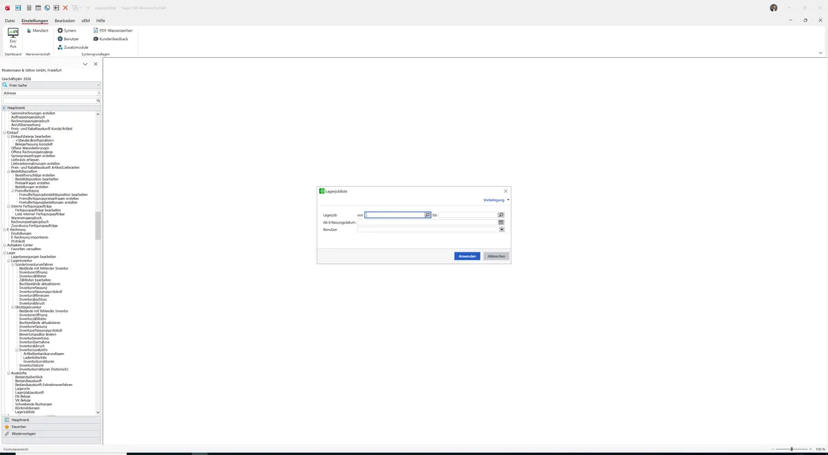Collapse the Lagerinventur tree node
This screenshot has height=455, width=828.
(x=9, y=261)
